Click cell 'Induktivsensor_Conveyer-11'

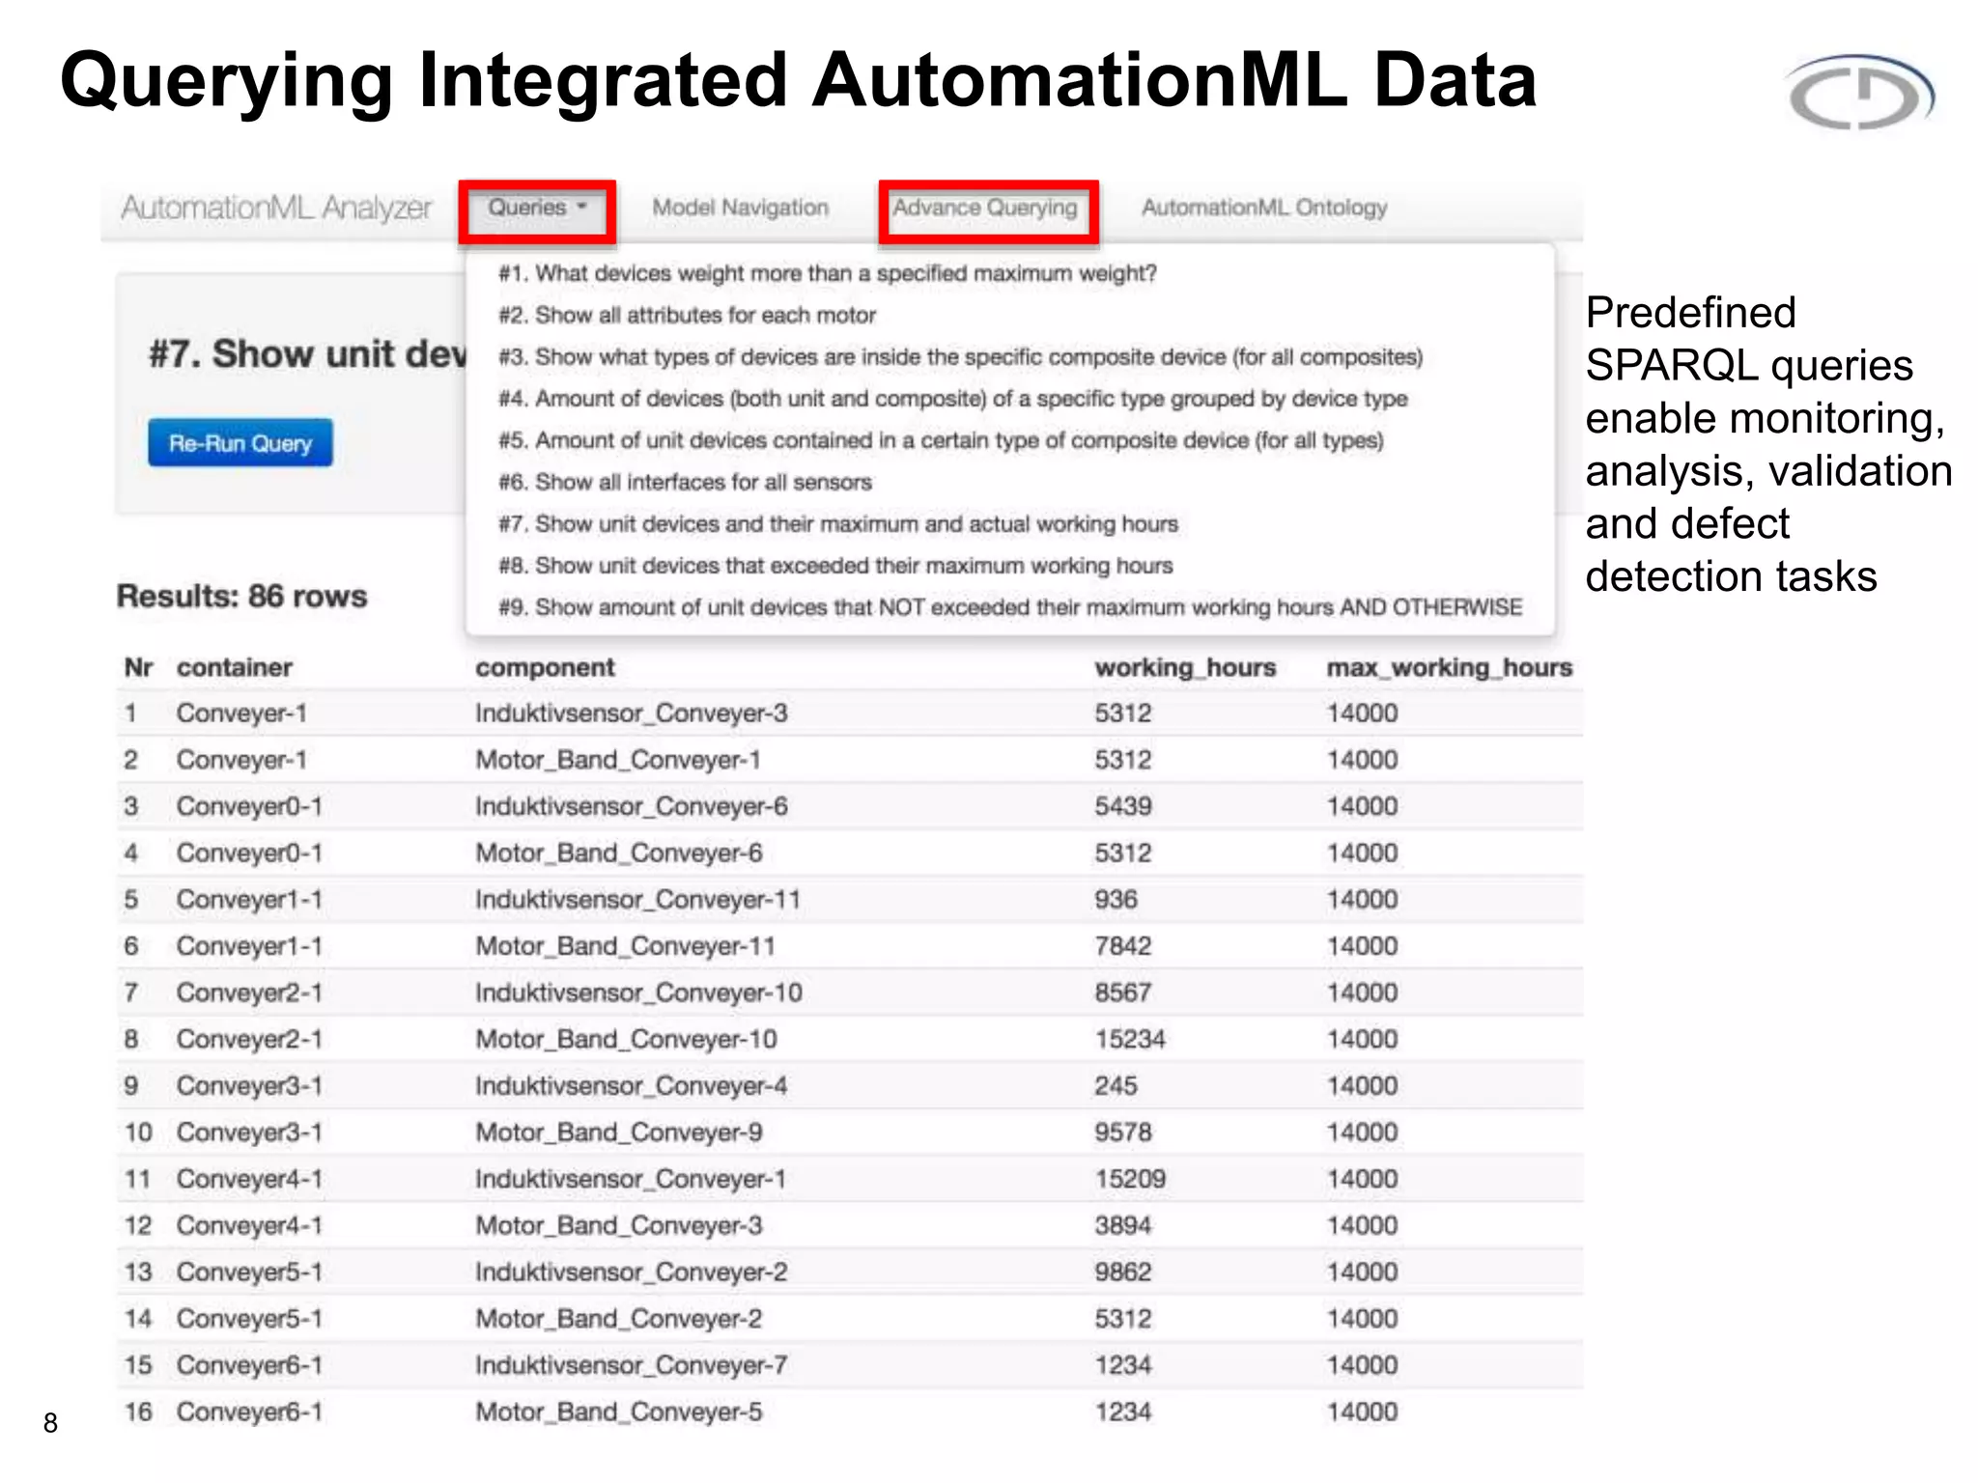coord(638,900)
